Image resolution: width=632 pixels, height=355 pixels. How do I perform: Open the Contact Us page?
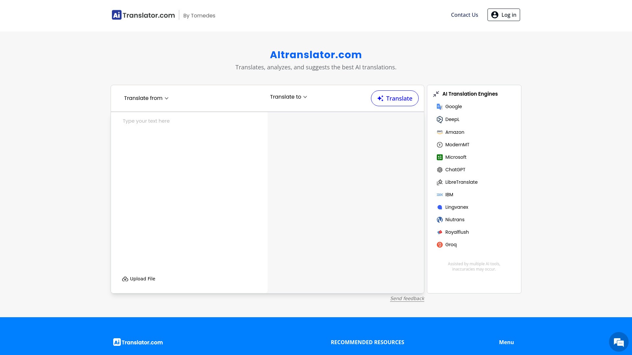[x=464, y=15]
